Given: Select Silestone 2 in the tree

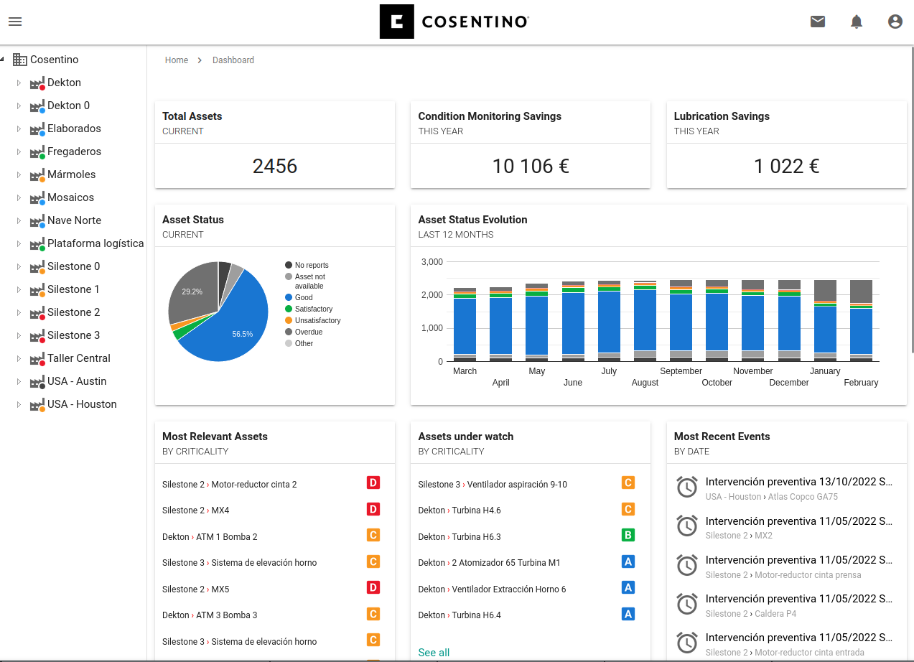Looking at the screenshot, I should 73,312.
